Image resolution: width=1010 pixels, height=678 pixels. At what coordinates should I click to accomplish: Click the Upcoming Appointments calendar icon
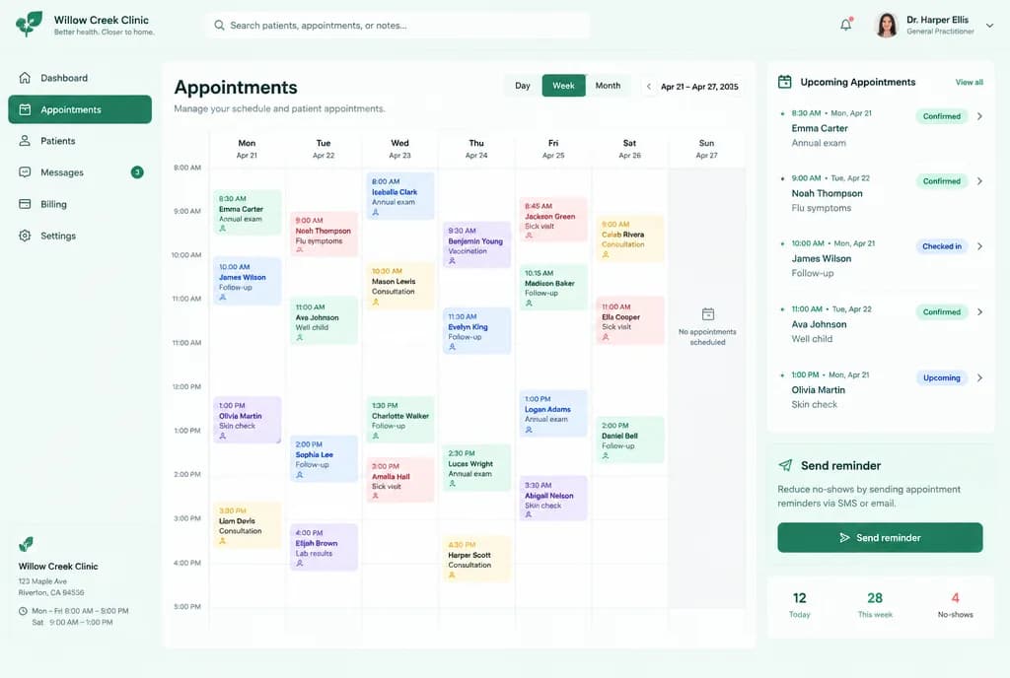(784, 82)
